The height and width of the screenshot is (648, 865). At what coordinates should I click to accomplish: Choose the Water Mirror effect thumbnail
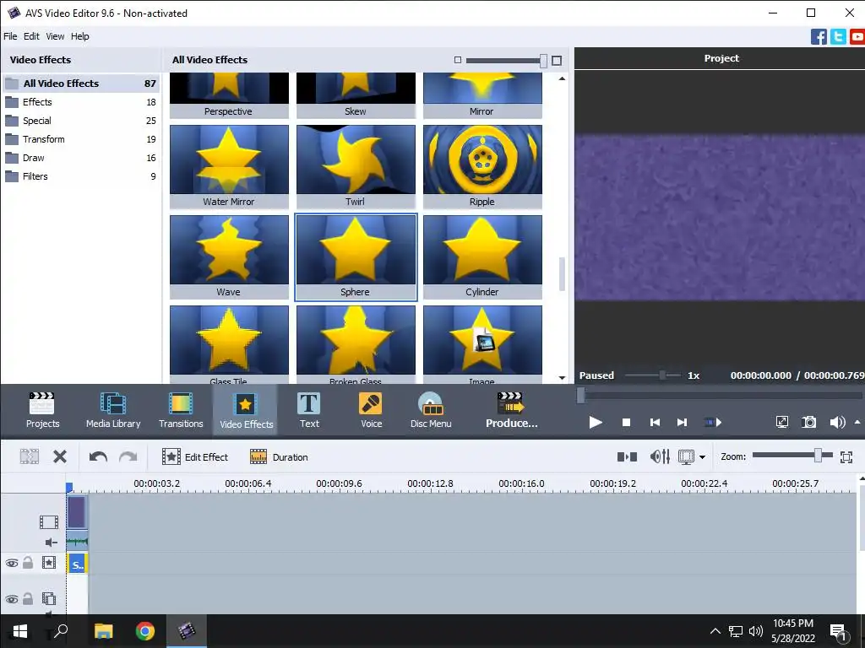click(x=229, y=166)
